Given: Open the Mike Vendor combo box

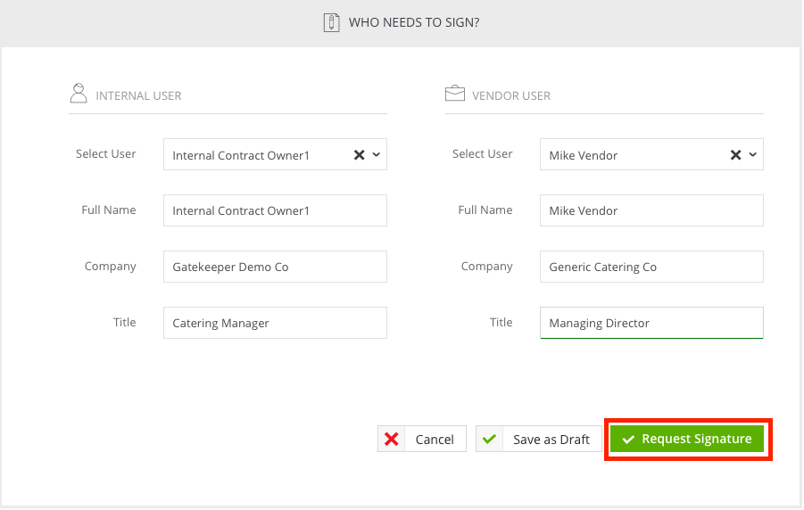Looking at the screenshot, I should (651, 154).
